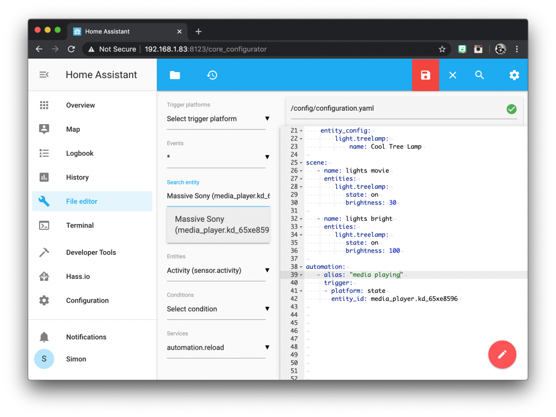Click the Simon user avatar
556x417 pixels.
pos(44,359)
